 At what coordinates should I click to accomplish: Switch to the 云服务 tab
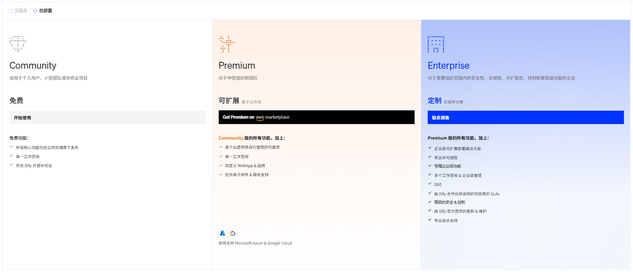[18, 10]
